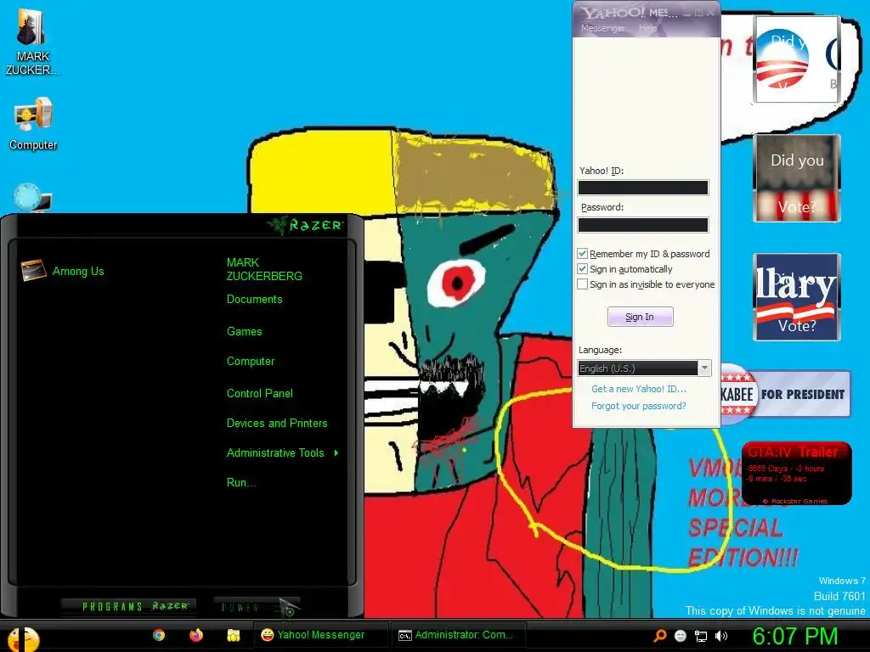
Task: Open Devices and Printers
Action: 277,423
